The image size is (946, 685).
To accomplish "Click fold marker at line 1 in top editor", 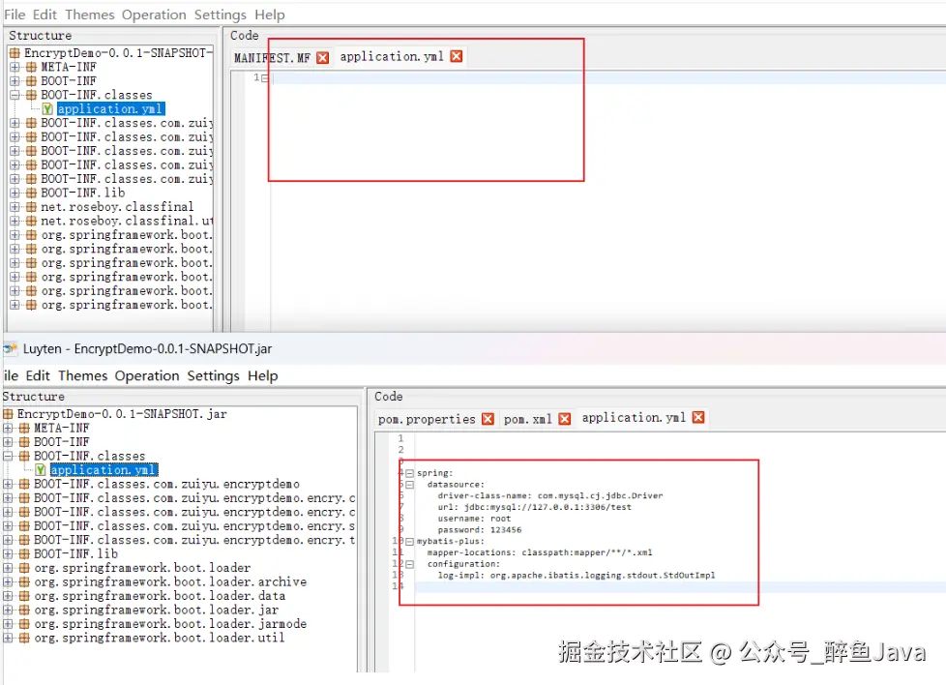I will (265, 77).
